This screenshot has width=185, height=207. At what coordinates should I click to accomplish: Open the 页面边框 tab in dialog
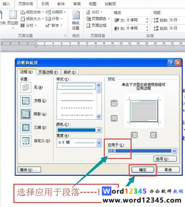point(48,72)
